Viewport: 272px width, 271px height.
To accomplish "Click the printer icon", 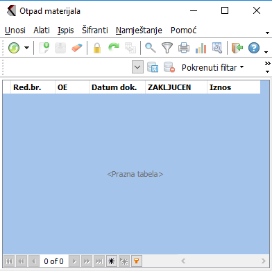I will (x=184, y=48).
